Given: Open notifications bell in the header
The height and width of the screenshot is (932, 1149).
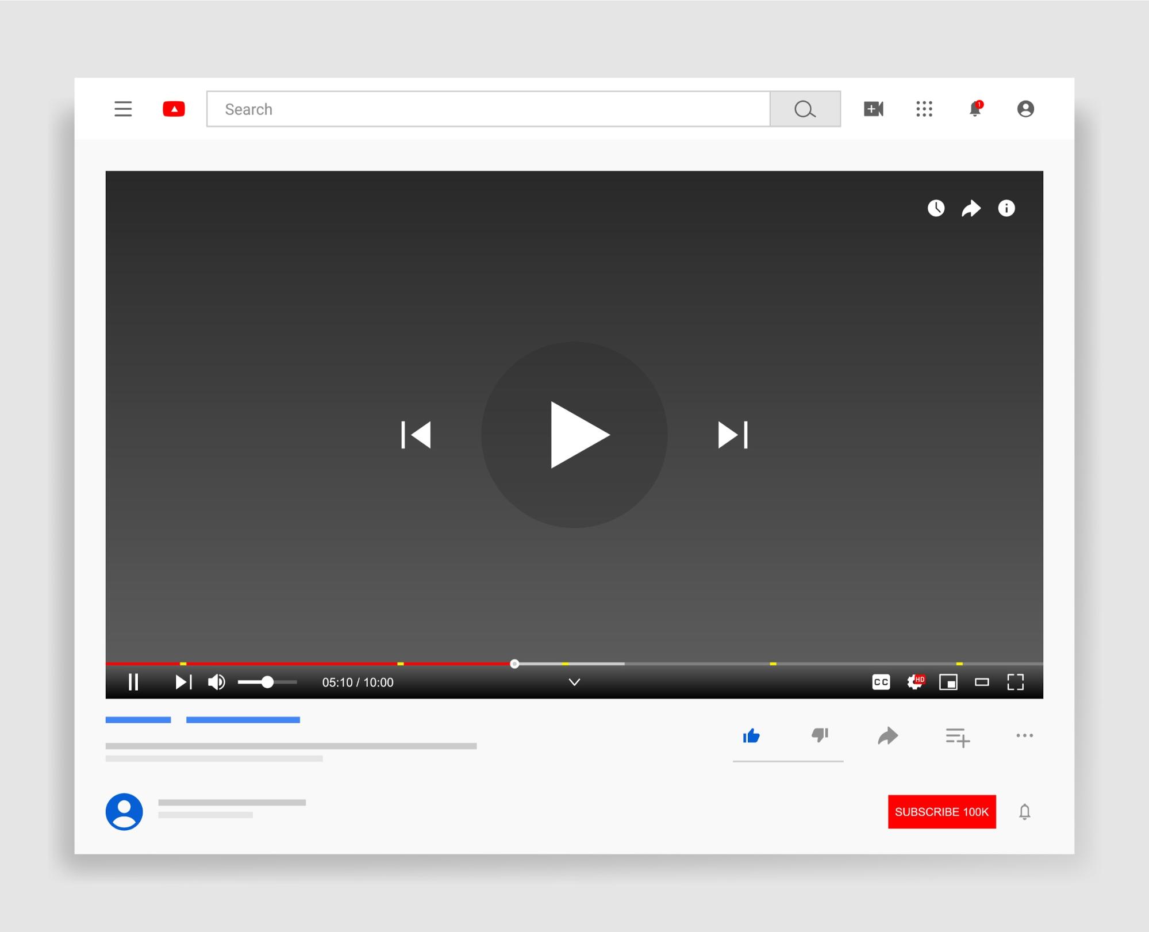Looking at the screenshot, I should (x=975, y=109).
